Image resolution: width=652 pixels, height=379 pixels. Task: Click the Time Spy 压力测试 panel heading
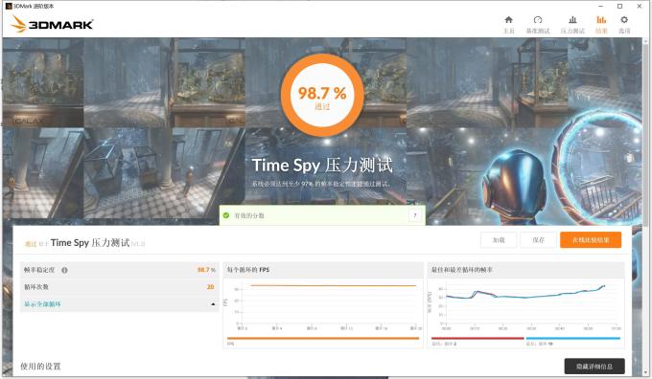point(90,242)
